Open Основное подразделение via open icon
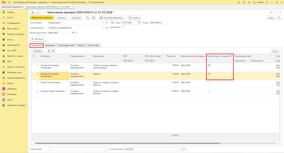Image resolution: width=284 pixels, height=153 pixels. 107,28
